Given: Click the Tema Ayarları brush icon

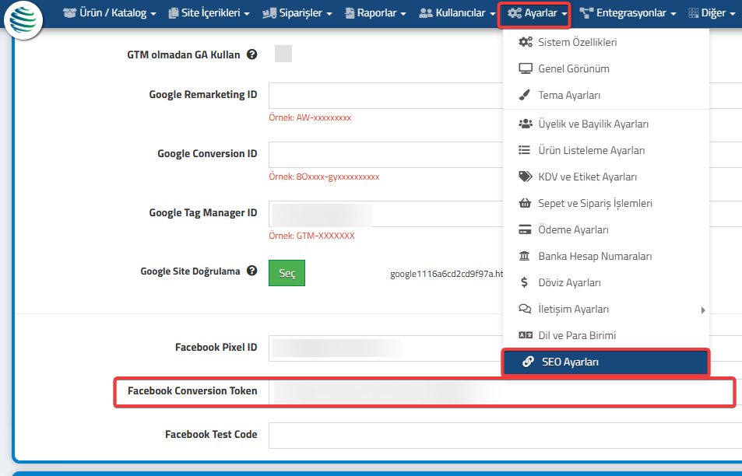Looking at the screenshot, I should 525,95.
